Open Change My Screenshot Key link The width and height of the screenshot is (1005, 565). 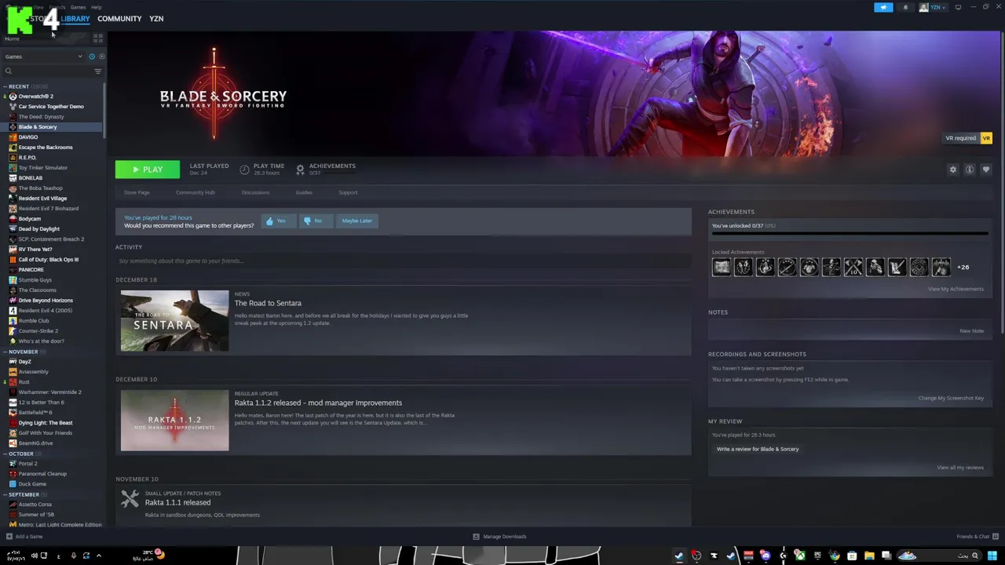[951, 398]
